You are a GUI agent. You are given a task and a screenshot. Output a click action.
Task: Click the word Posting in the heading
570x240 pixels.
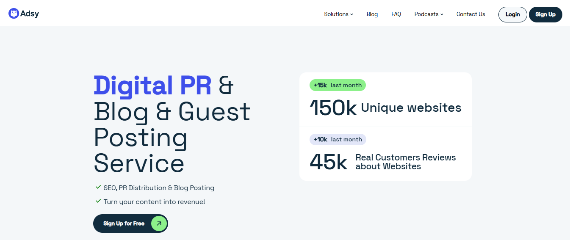click(141, 138)
